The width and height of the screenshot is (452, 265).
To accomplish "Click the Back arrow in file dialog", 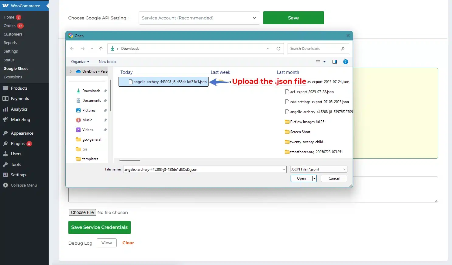I will pos(72,49).
